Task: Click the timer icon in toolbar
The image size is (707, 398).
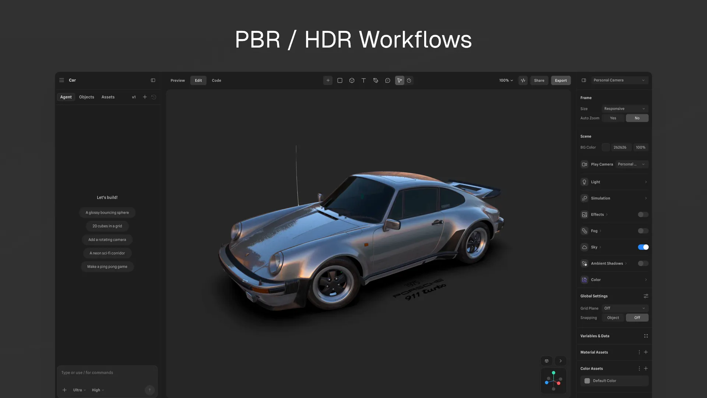Action: [x=409, y=80]
